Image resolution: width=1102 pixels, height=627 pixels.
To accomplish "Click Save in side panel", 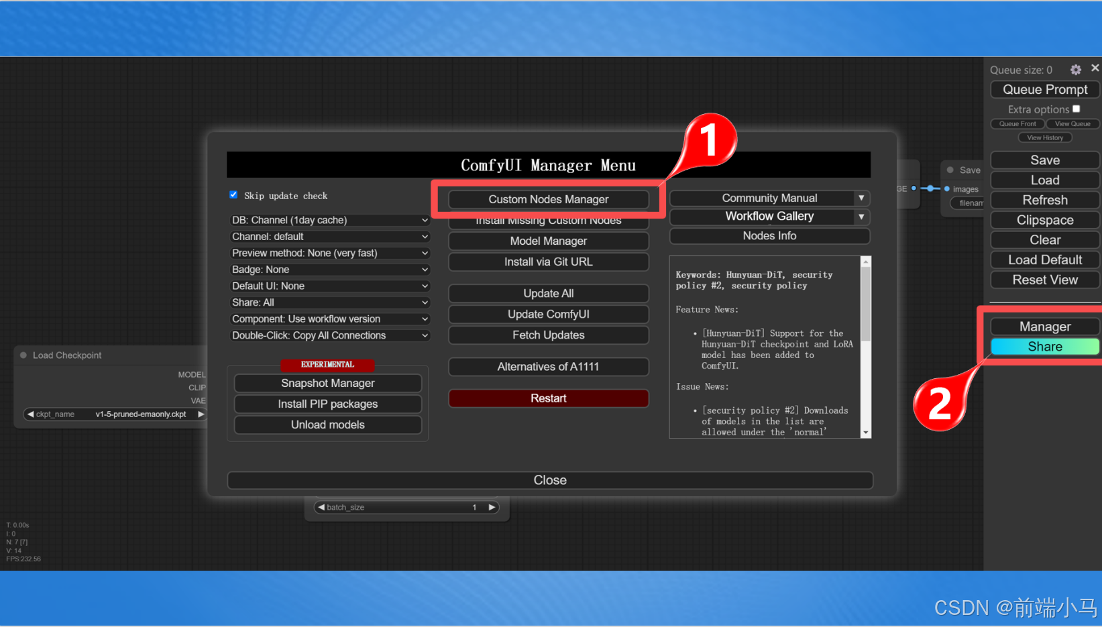I will pyautogui.click(x=1044, y=160).
